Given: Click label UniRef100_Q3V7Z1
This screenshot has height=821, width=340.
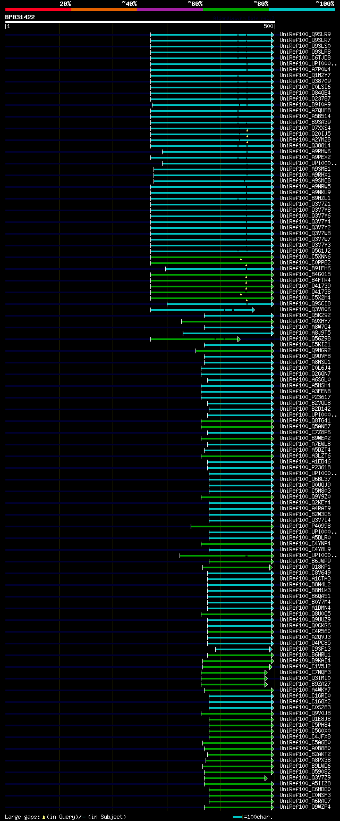Looking at the screenshot, I should [x=305, y=204].
